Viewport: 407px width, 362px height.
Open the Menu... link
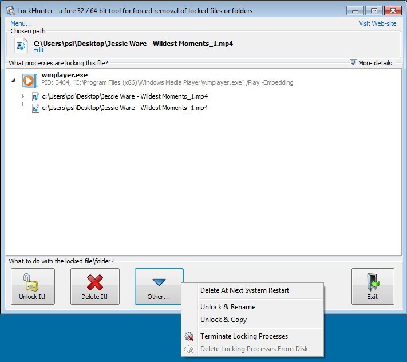point(21,23)
